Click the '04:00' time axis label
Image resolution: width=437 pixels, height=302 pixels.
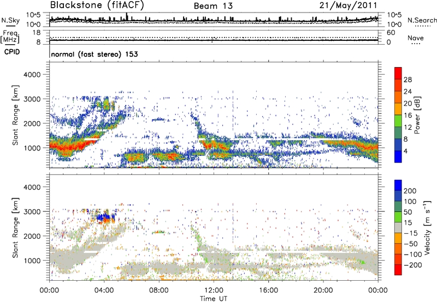pyautogui.click(x=104, y=291)
